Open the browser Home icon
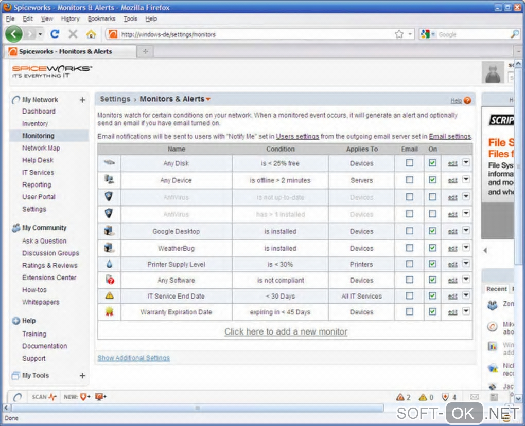Viewport: 525px width, 426px height. coord(91,34)
